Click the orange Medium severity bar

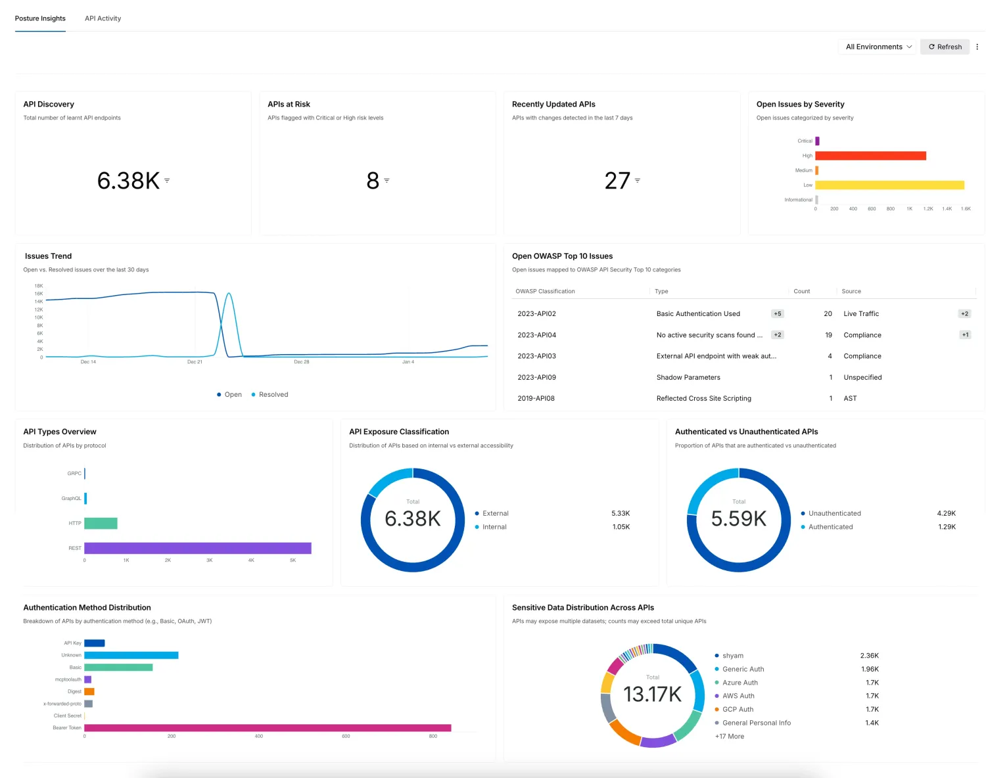(x=816, y=170)
